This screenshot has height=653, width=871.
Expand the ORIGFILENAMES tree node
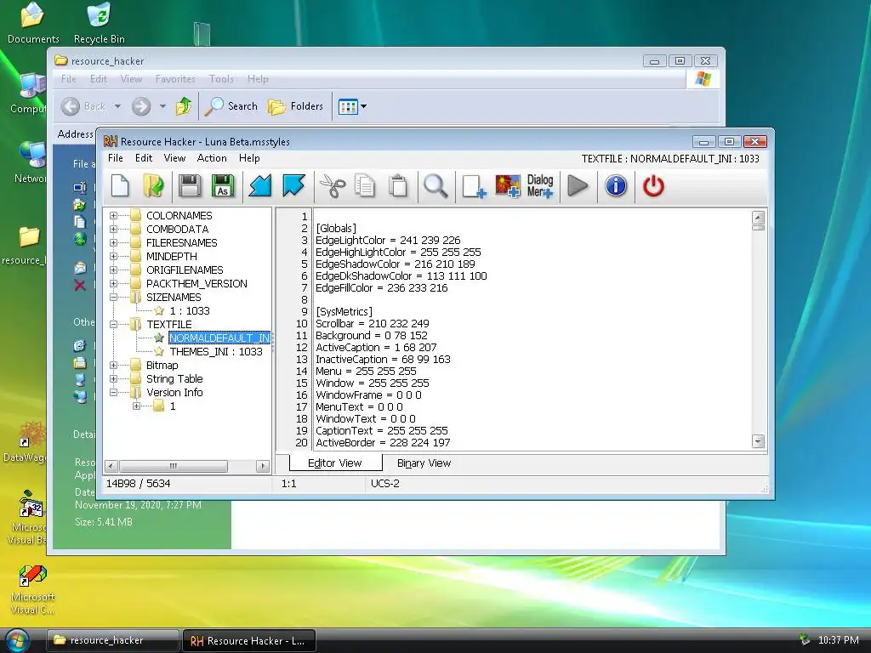pyautogui.click(x=113, y=270)
